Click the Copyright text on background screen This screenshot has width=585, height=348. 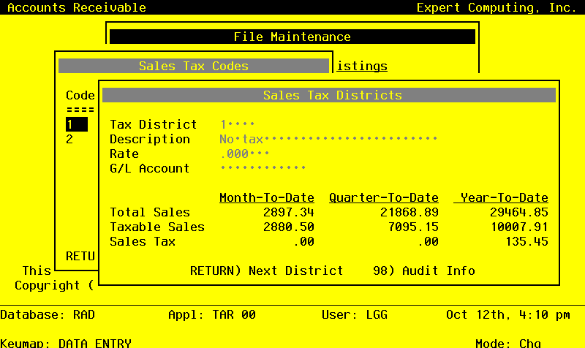pos(54,285)
